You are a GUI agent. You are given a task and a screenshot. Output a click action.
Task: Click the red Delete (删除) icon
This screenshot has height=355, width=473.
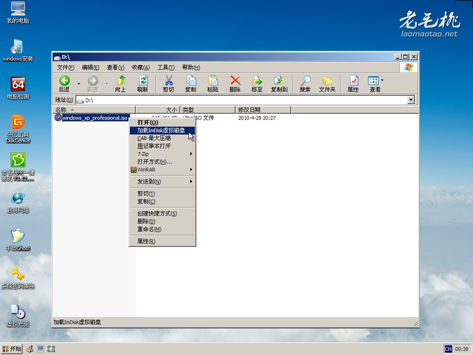[x=235, y=83]
